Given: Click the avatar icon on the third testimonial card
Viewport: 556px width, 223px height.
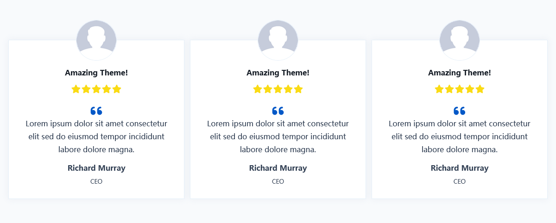Looking at the screenshot, I should tap(460, 40).
